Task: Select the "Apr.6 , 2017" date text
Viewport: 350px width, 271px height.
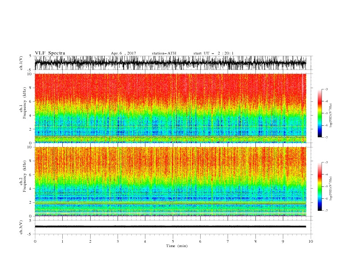Action: coord(123,53)
